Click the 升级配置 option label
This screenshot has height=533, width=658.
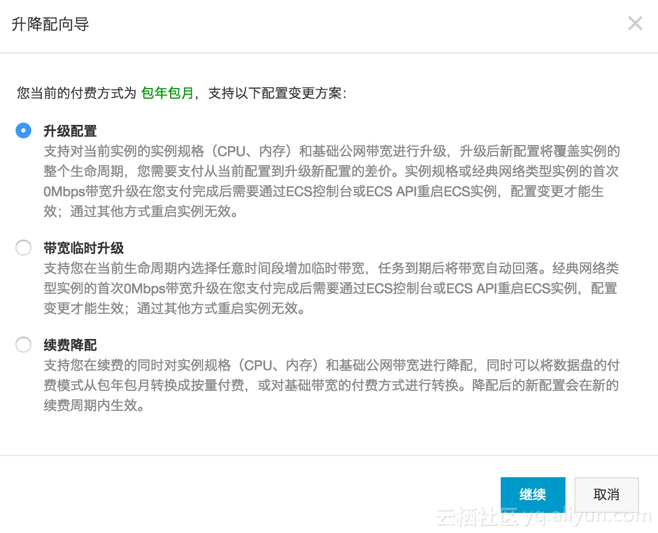(70, 131)
